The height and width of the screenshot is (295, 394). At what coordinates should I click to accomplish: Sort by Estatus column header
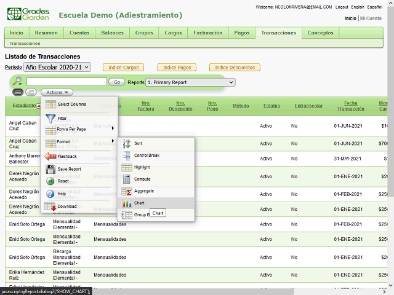tap(271, 106)
